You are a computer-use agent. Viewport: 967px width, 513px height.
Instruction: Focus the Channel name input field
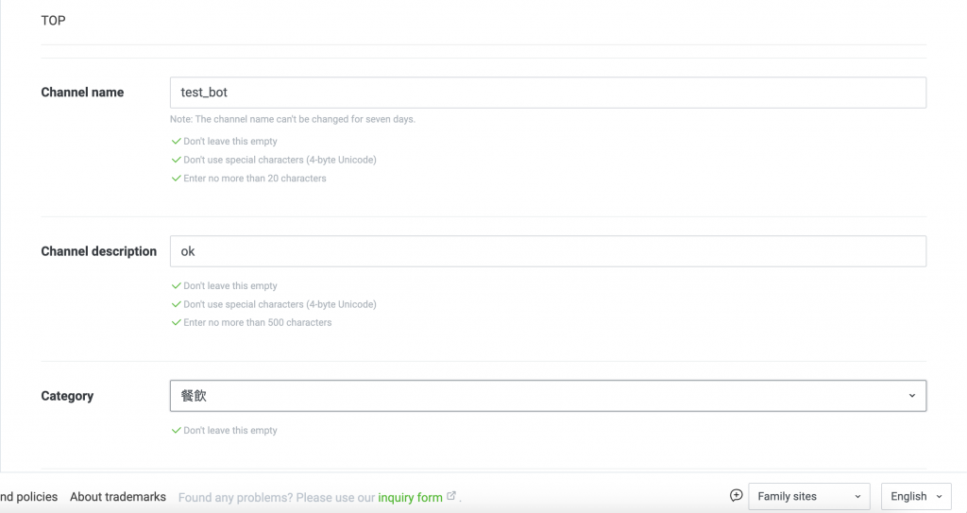(548, 93)
